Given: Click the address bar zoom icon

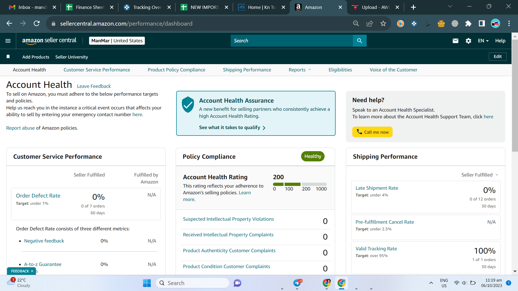Looking at the screenshot, I should coord(356,23).
